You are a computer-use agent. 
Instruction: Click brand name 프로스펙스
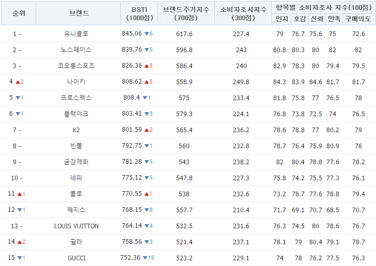pyautogui.click(x=76, y=98)
